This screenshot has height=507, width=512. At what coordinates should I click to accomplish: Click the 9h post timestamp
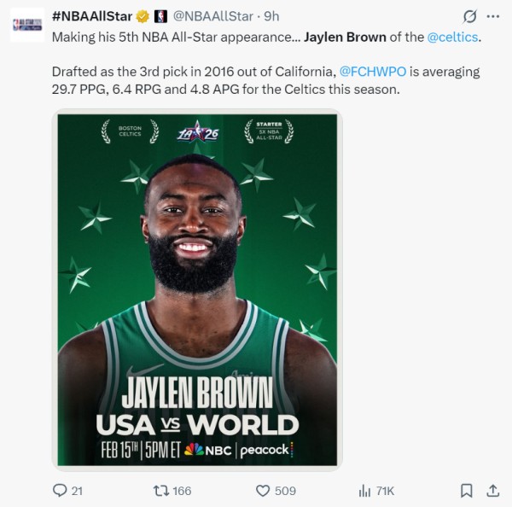(x=271, y=16)
